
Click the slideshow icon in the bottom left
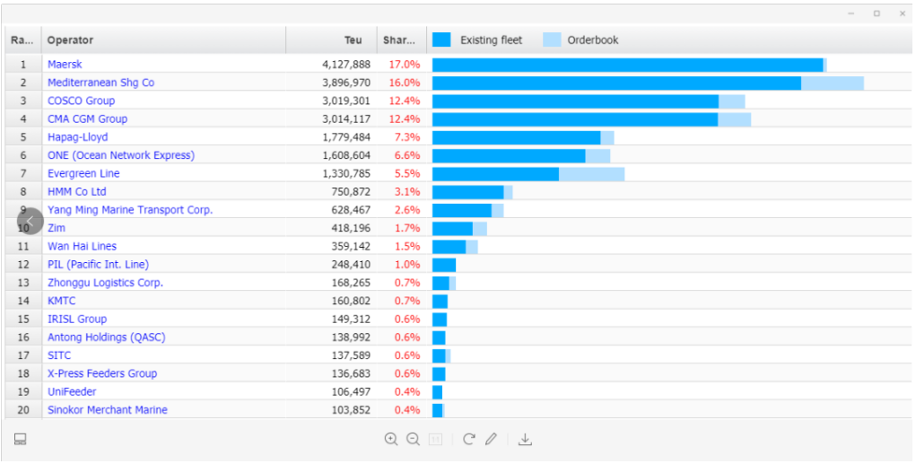(21, 440)
